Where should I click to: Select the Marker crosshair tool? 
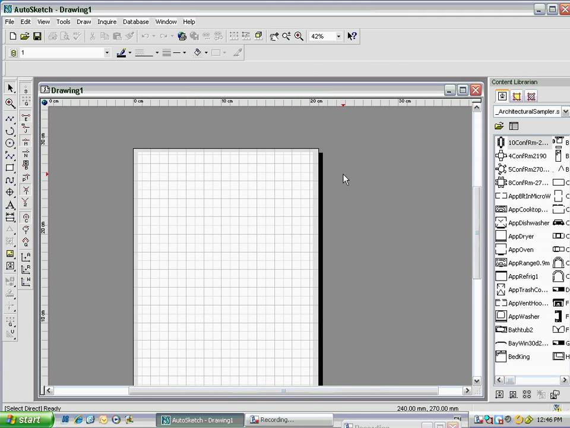(x=10, y=192)
